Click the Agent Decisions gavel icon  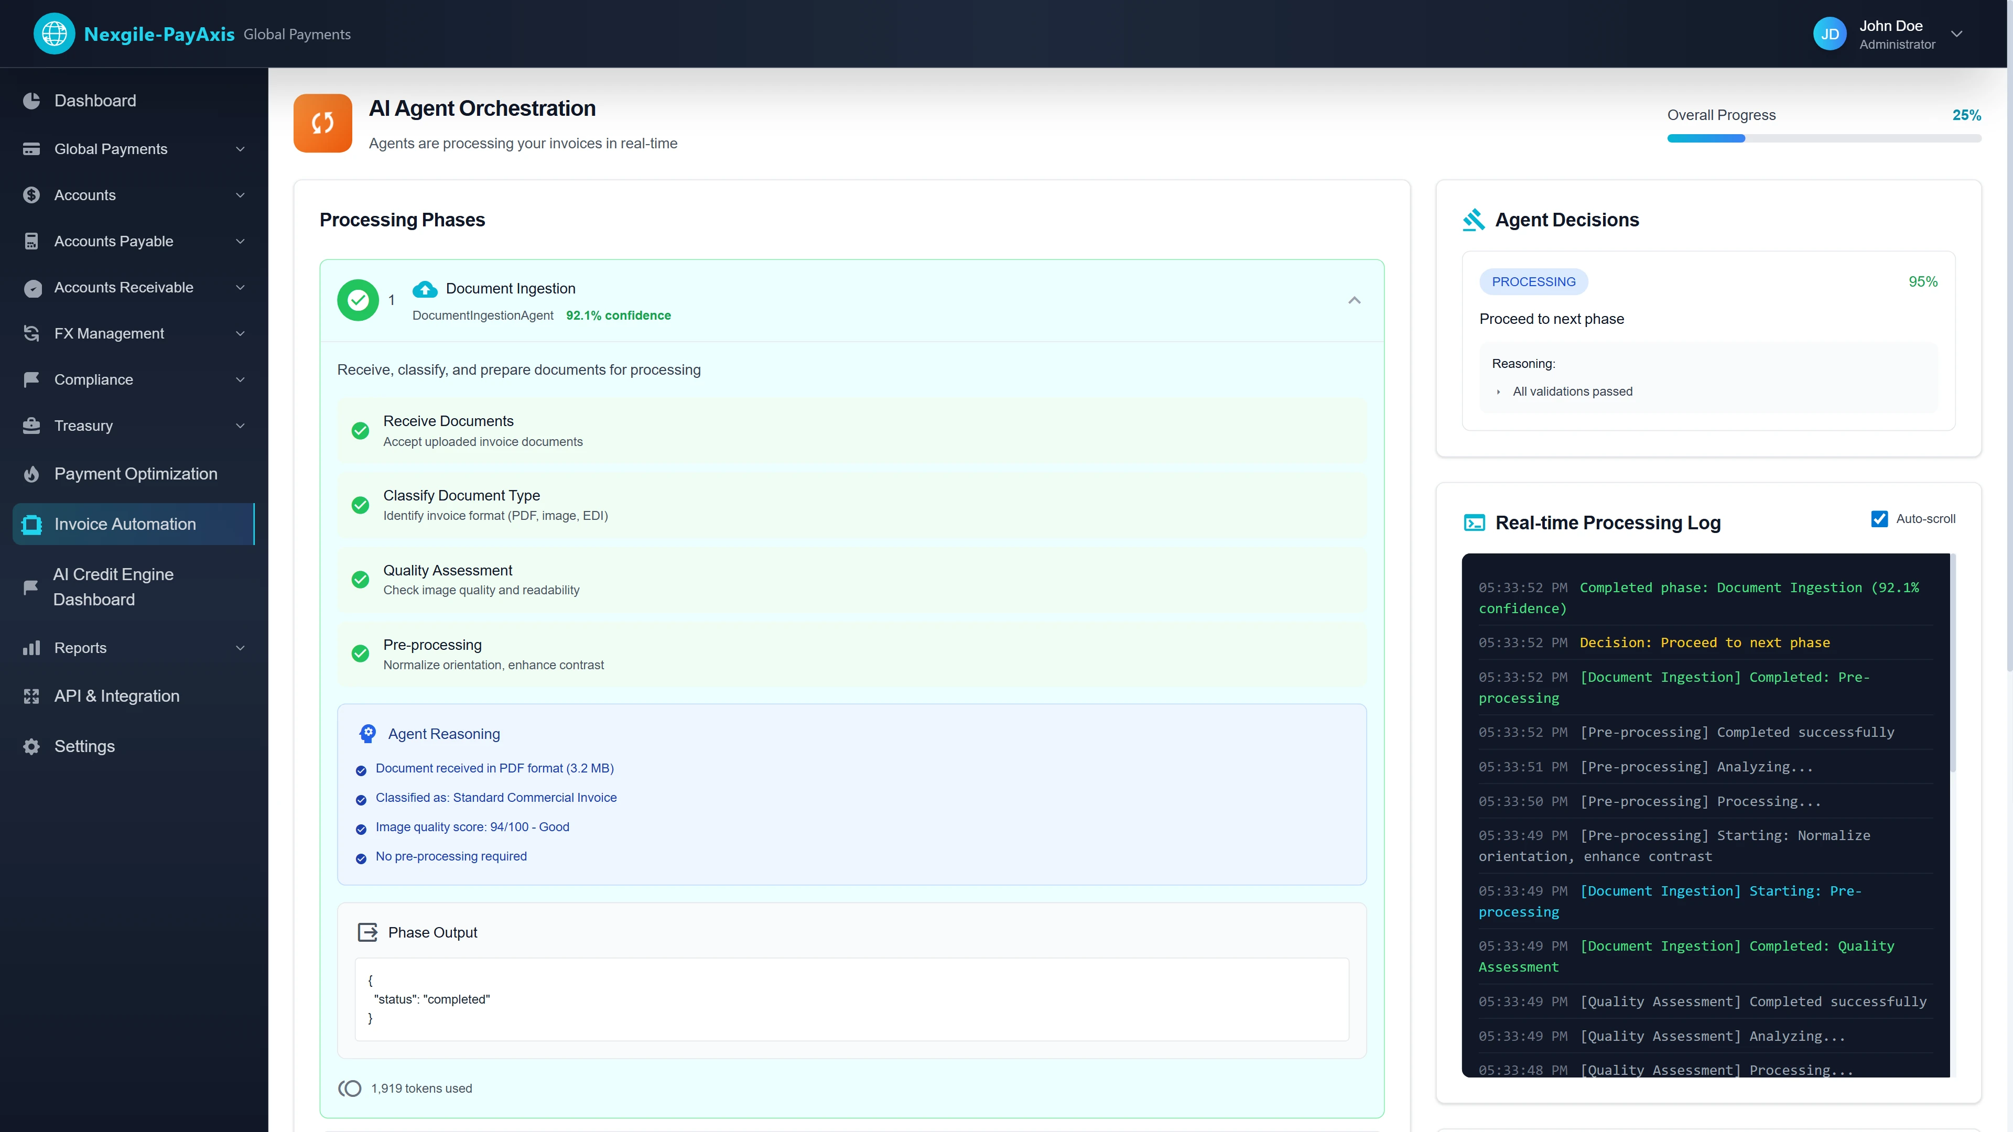point(1475,220)
